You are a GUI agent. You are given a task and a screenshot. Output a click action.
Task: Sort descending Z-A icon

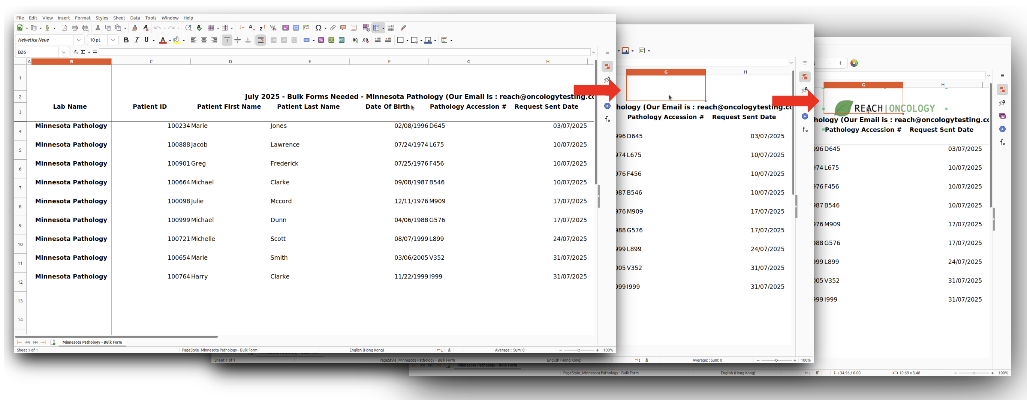coord(262,28)
